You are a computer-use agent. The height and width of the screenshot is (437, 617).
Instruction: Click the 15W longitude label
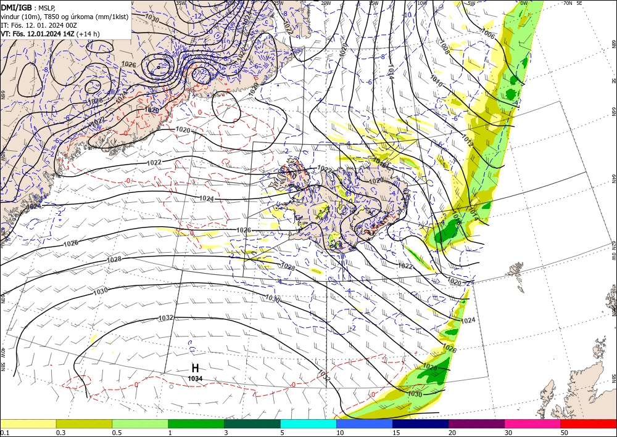[373, 3]
